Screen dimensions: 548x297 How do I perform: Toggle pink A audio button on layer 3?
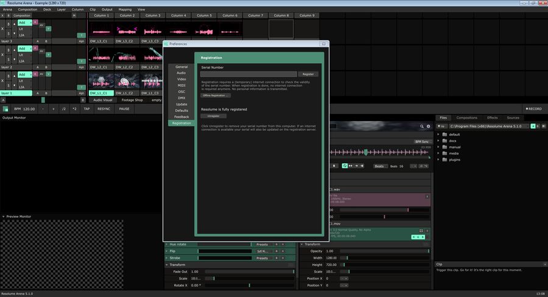click(35, 22)
